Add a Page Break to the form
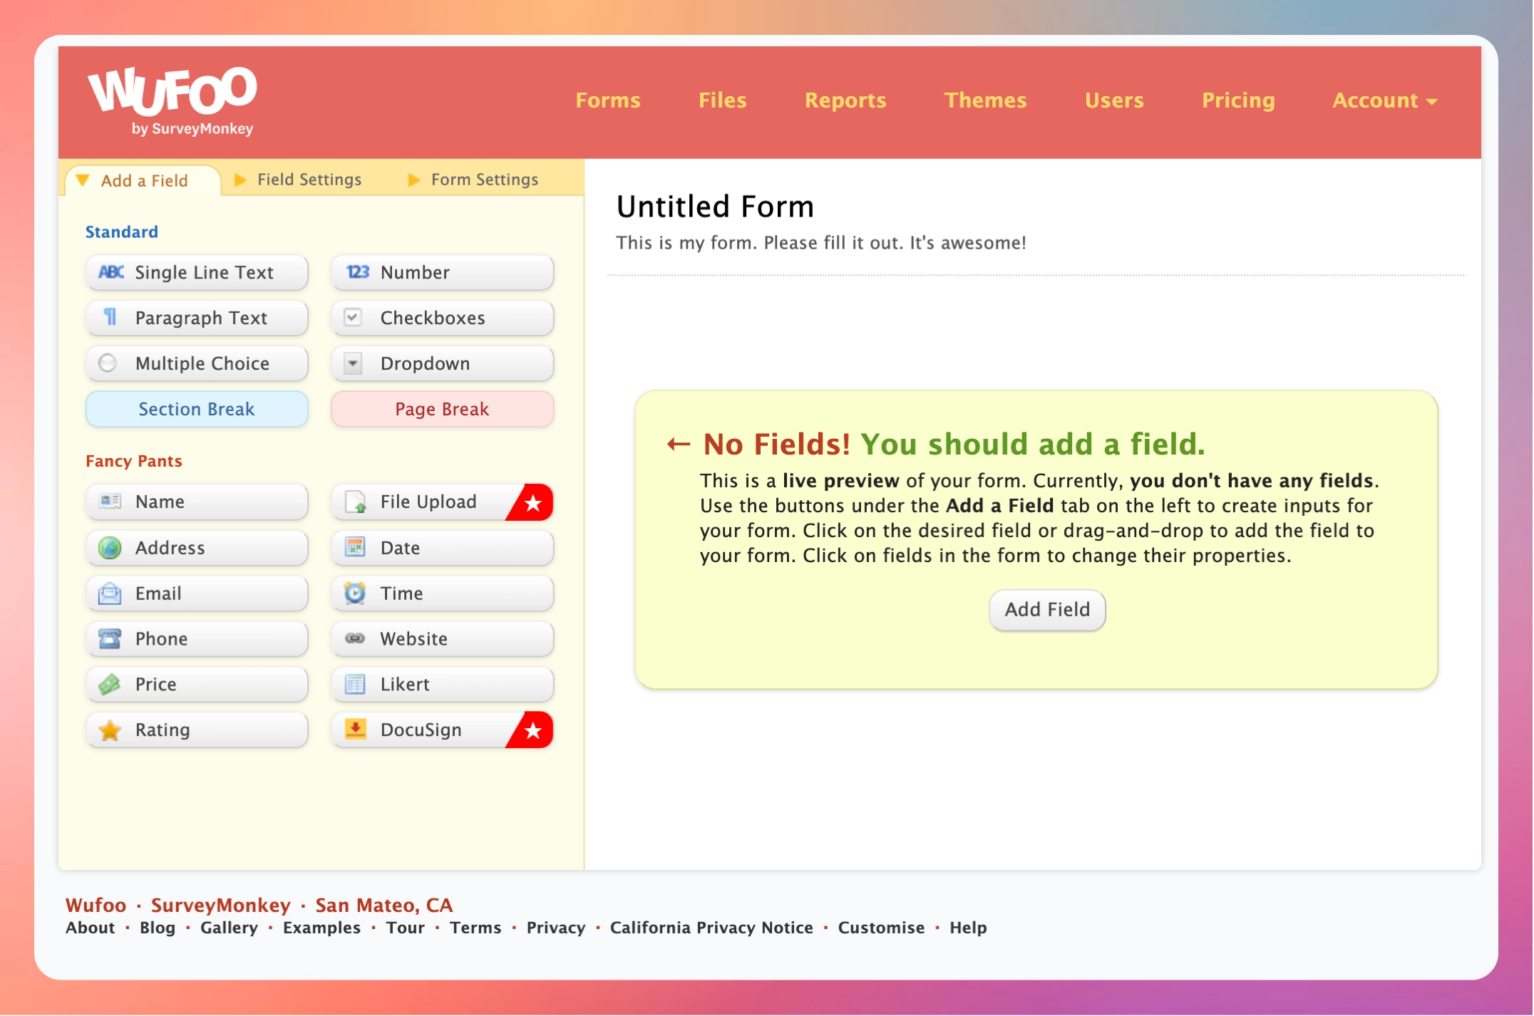 442,409
